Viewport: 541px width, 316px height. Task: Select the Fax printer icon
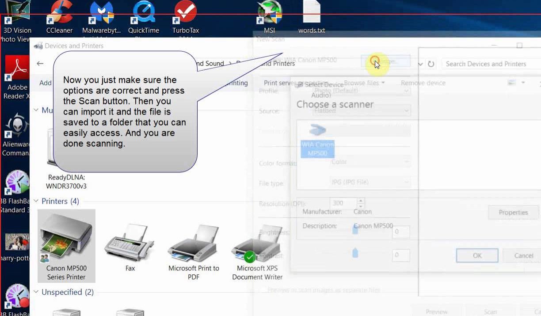tap(130, 247)
